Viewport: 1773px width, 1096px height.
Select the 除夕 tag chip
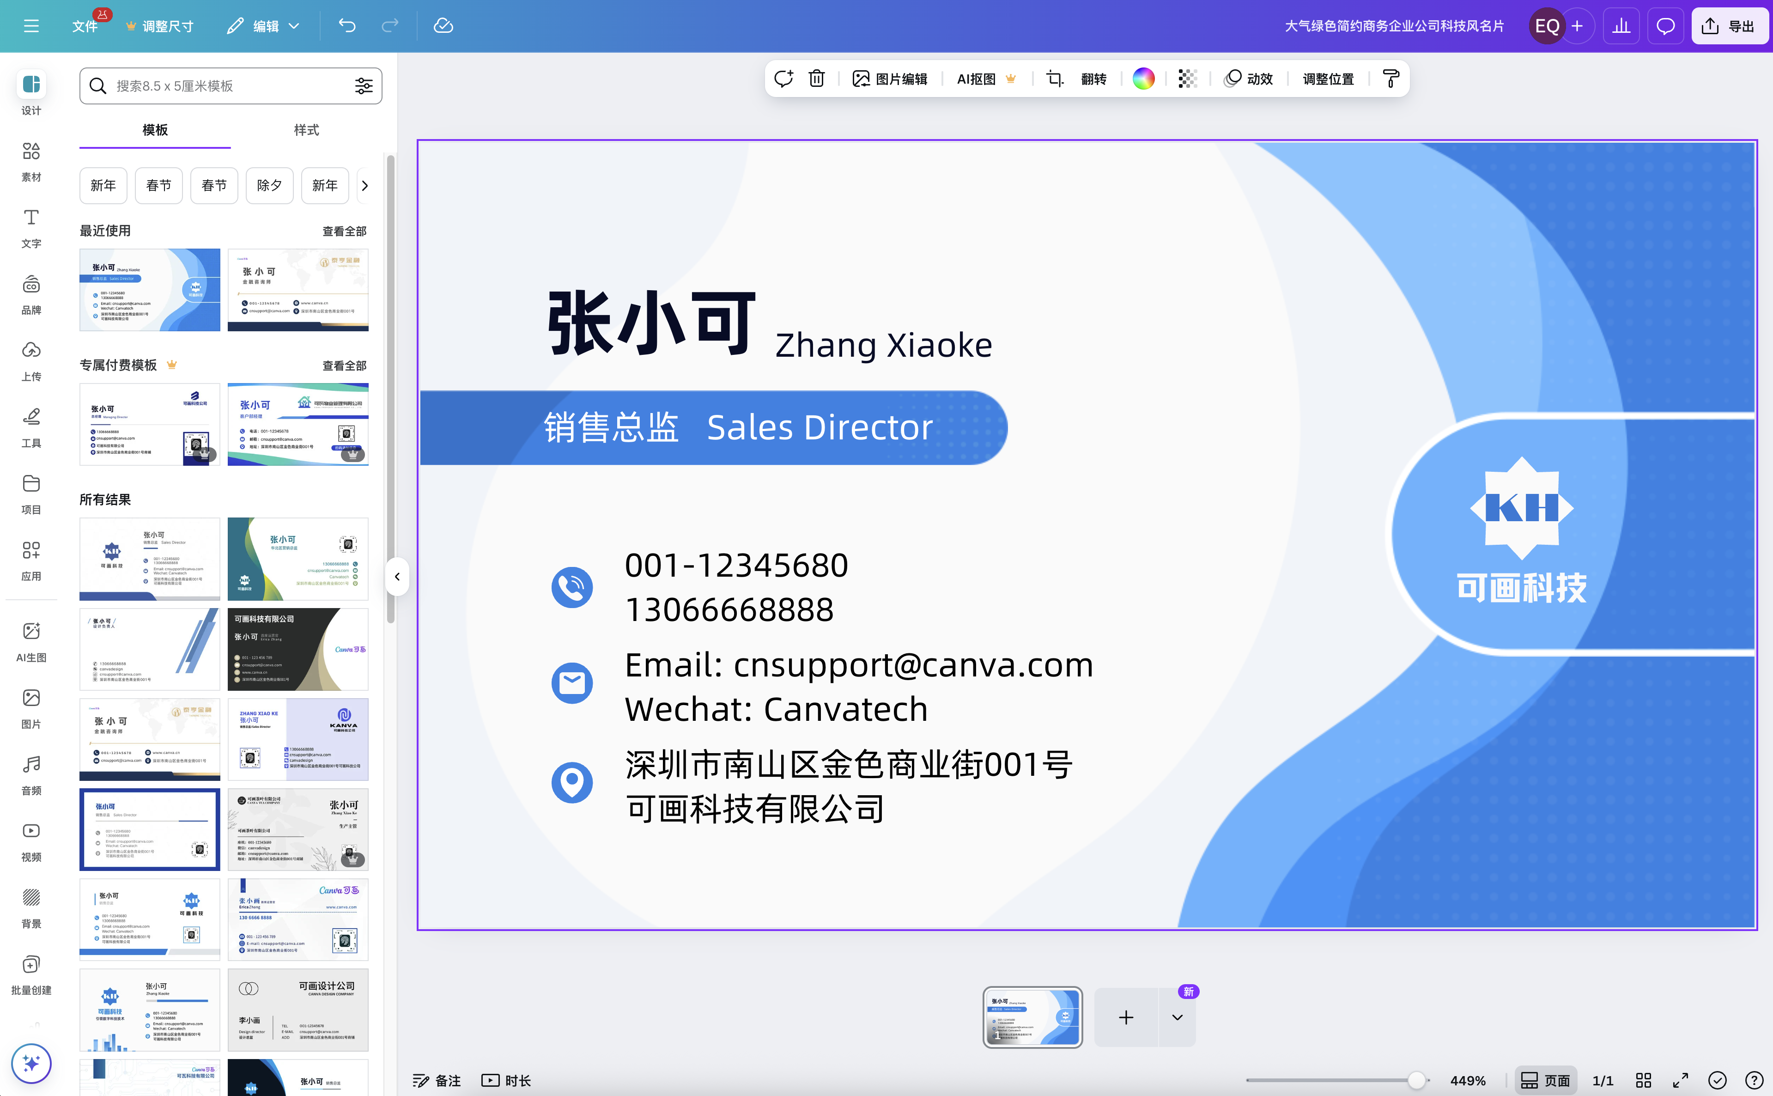tap(269, 186)
